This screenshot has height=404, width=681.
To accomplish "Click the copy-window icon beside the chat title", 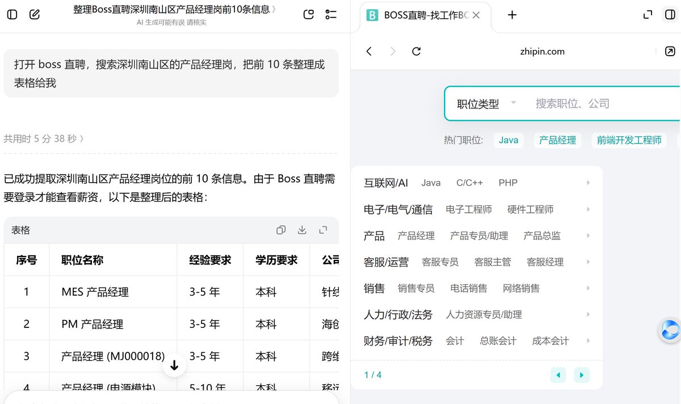I will point(309,15).
